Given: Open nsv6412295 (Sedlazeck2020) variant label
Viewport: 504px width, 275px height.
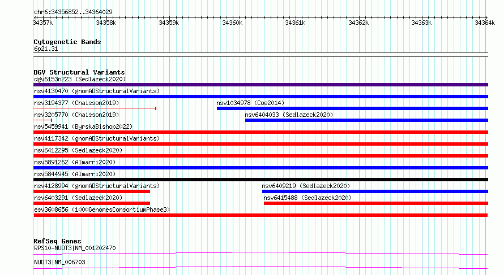Looking at the screenshot, I should (78, 150).
